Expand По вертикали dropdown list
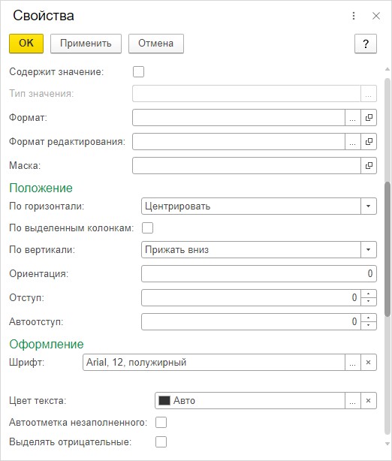This screenshot has width=392, height=461. [369, 250]
